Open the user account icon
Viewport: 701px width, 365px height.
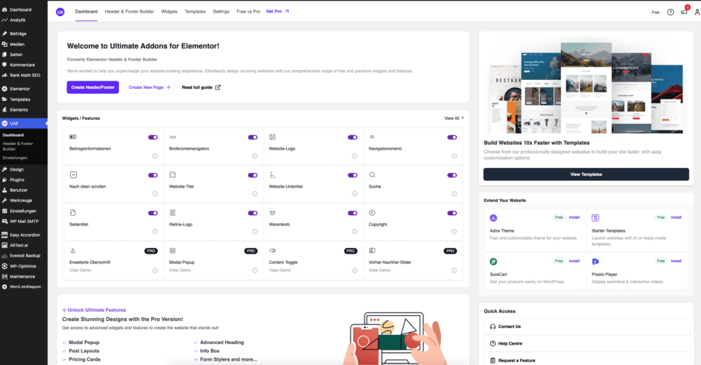pyautogui.click(x=697, y=12)
